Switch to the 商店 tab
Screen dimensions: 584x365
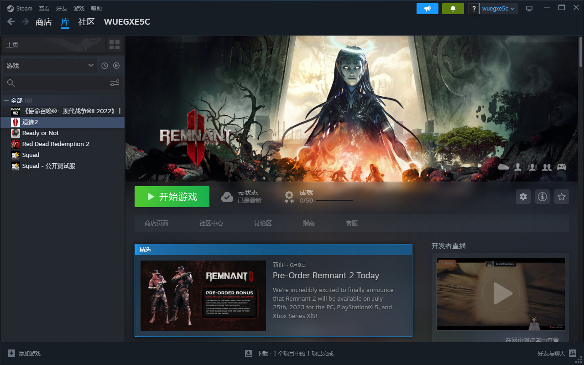point(44,21)
